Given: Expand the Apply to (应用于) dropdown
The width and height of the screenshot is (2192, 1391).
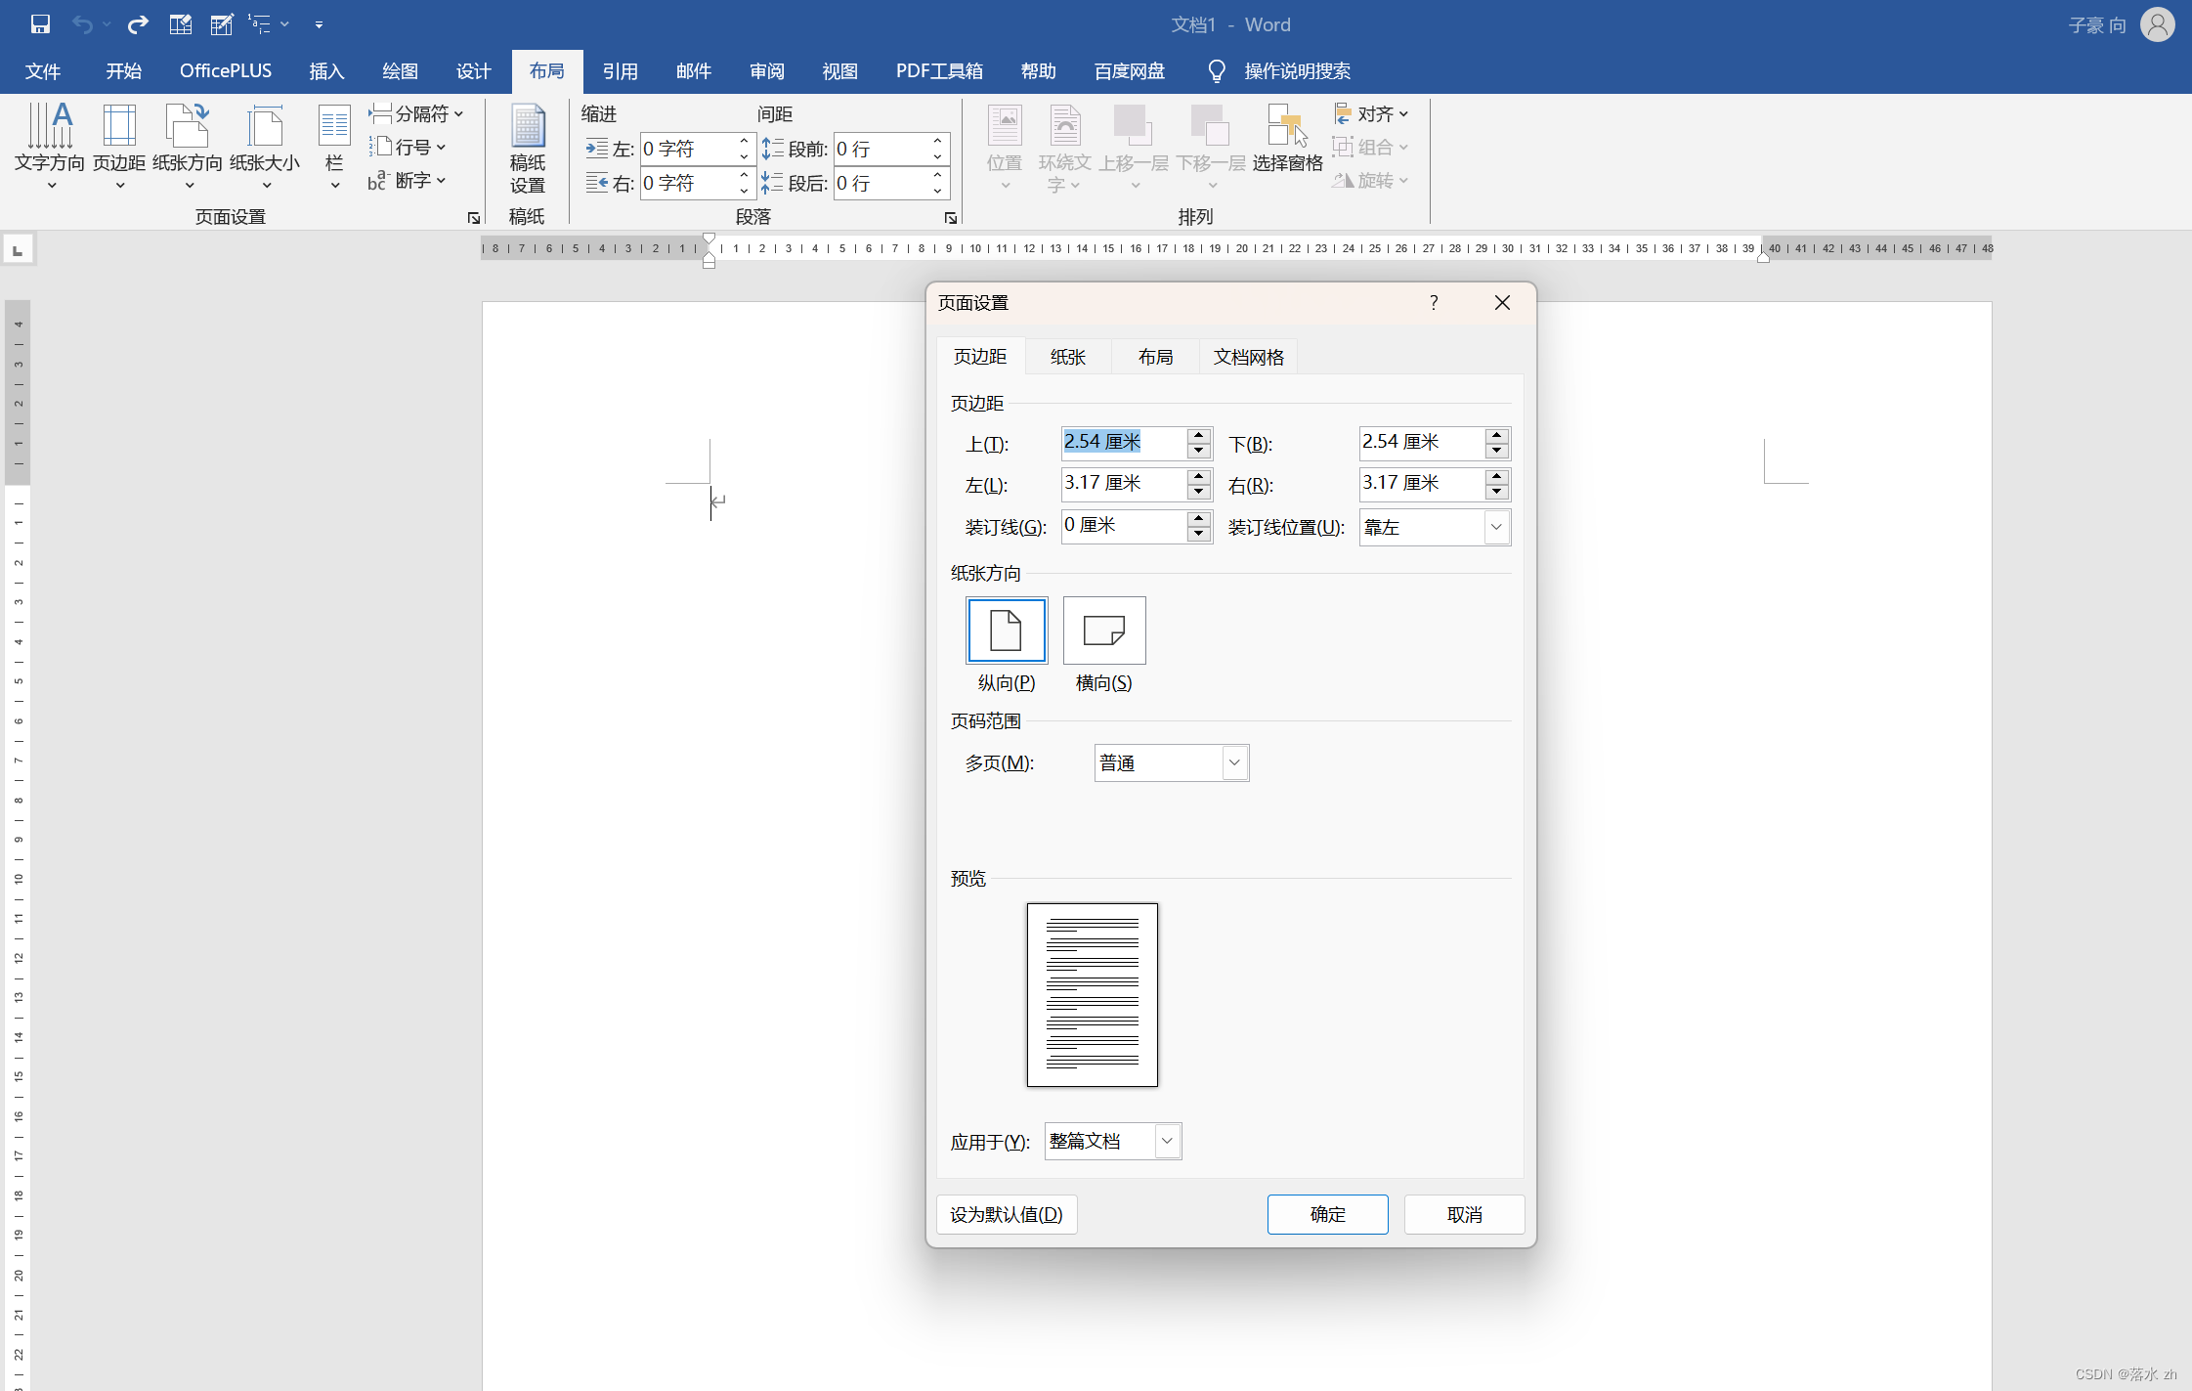Looking at the screenshot, I should [x=1167, y=1141].
